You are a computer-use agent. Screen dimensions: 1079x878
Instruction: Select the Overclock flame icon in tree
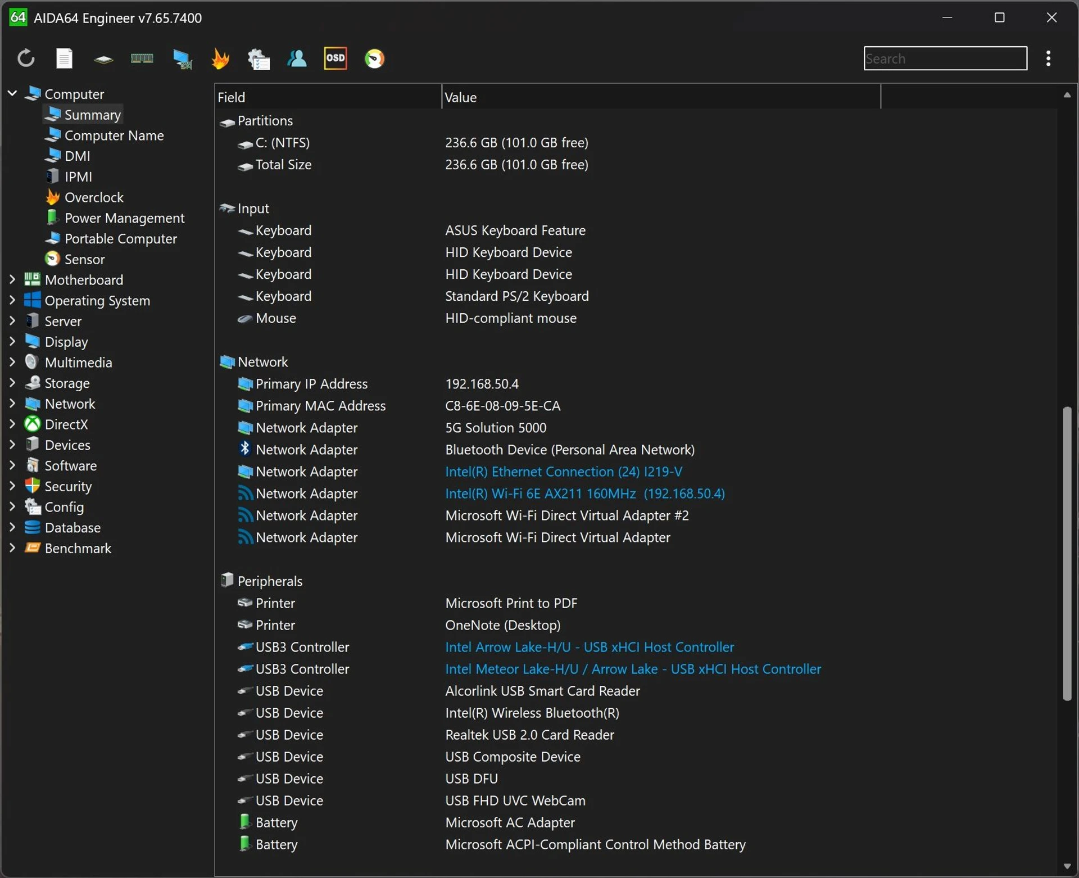52,197
